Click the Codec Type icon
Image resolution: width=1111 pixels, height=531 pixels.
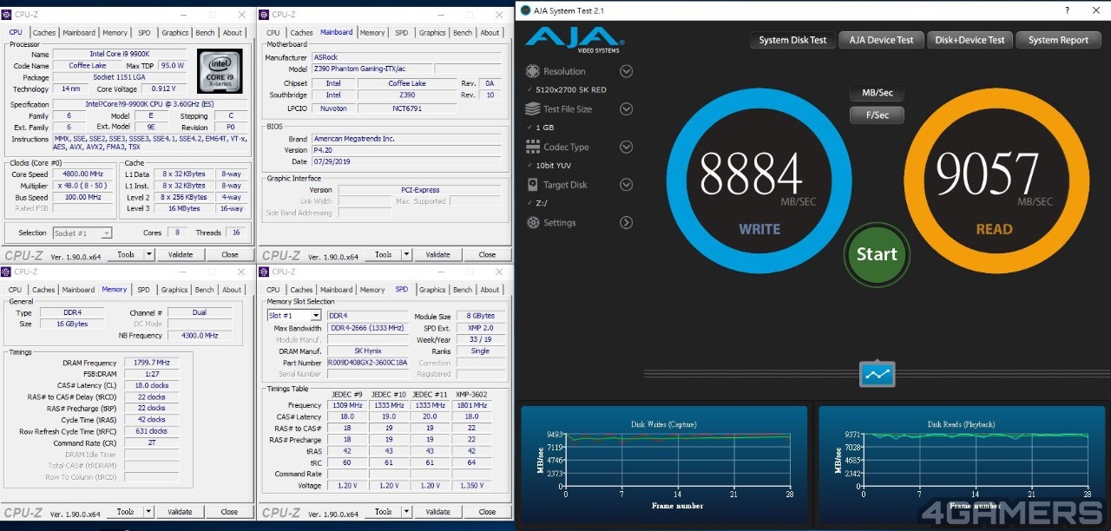pos(532,147)
